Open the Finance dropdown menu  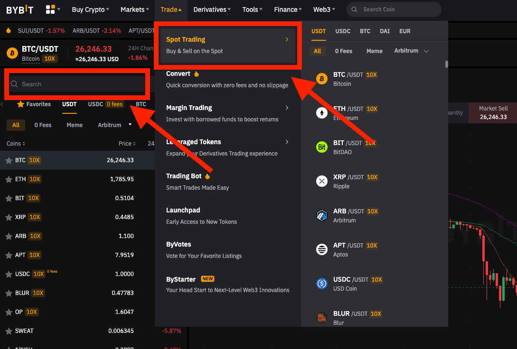[288, 9]
